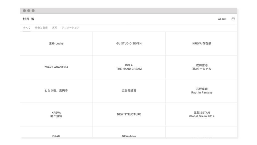The height and width of the screenshot is (145, 257).
Task: Click the second gray window control dot
Action: click(x=29, y=11)
